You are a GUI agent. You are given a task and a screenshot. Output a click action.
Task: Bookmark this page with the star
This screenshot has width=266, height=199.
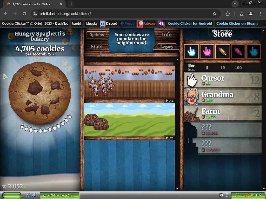[x=215, y=14]
